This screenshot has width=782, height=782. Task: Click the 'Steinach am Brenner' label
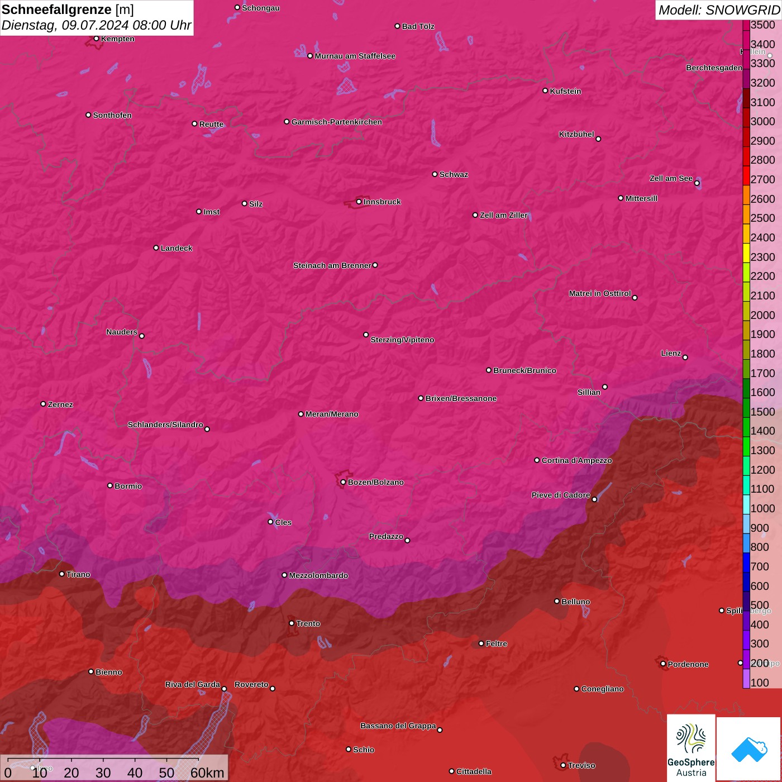(x=332, y=265)
